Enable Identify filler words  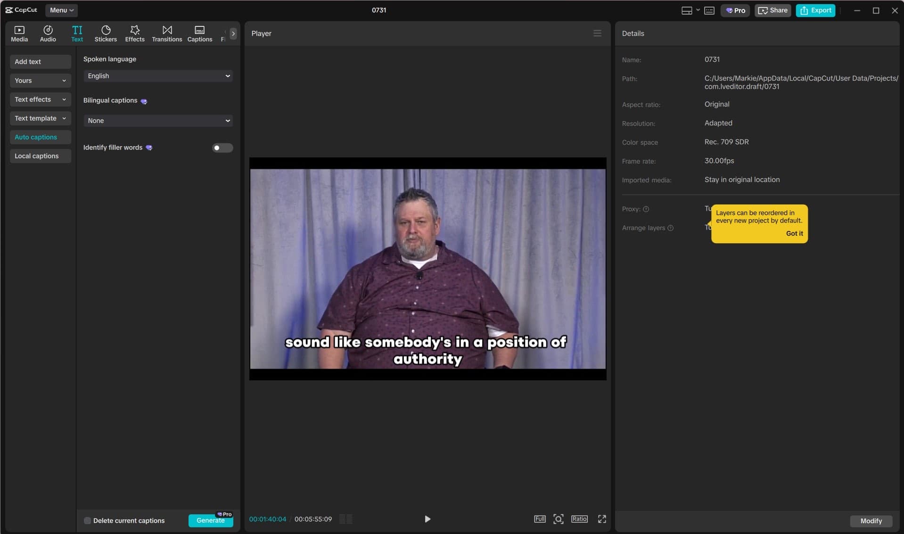[222, 148]
